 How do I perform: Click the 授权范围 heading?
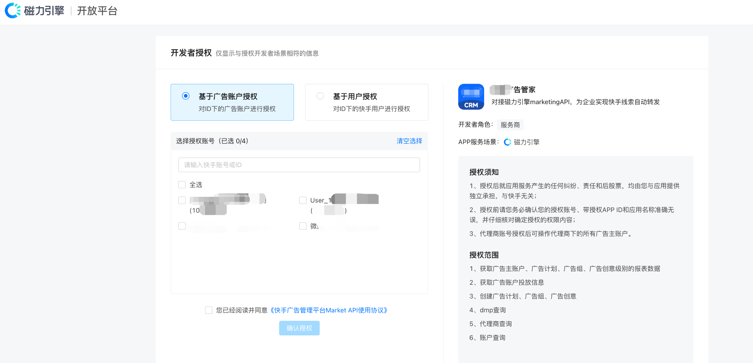point(484,255)
